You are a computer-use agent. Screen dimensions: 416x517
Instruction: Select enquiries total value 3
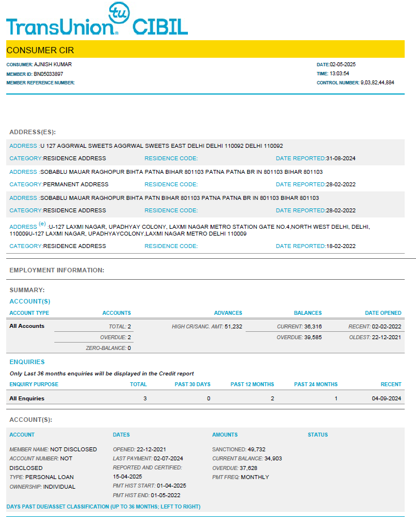pyautogui.click(x=145, y=398)
